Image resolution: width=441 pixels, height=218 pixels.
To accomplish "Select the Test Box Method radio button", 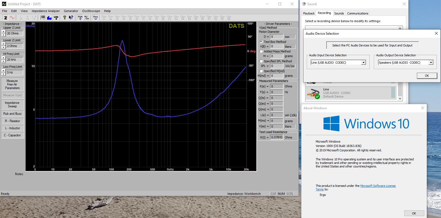I will click(x=261, y=42).
